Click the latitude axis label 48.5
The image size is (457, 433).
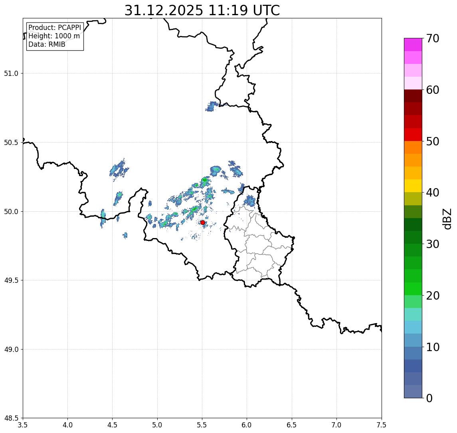point(11,418)
